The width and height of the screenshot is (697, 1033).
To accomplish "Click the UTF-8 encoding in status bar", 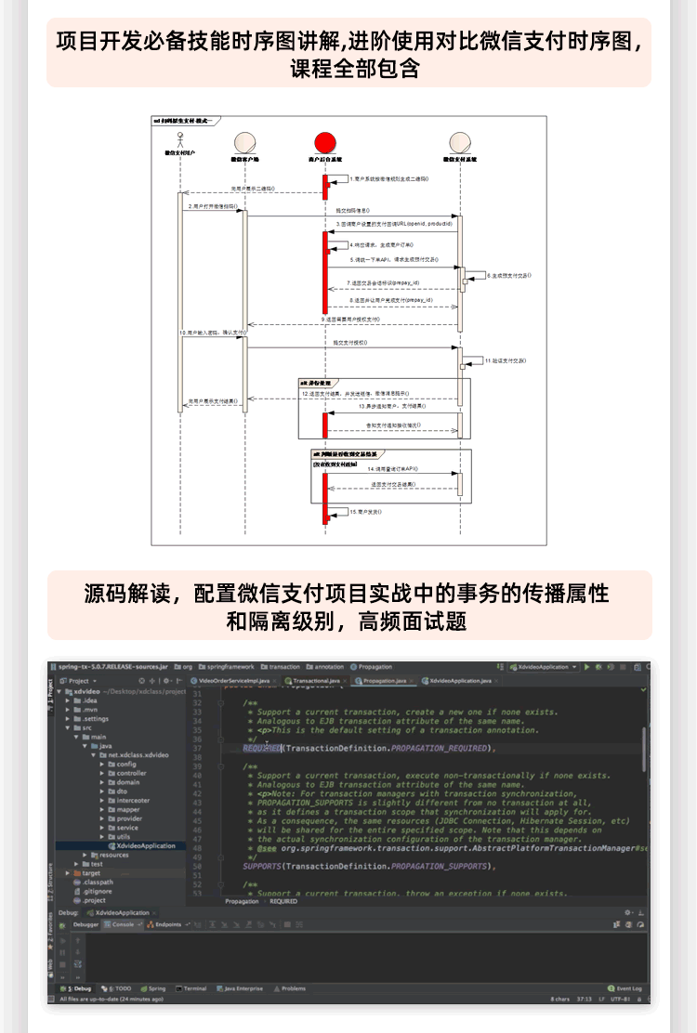I will [x=619, y=999].
